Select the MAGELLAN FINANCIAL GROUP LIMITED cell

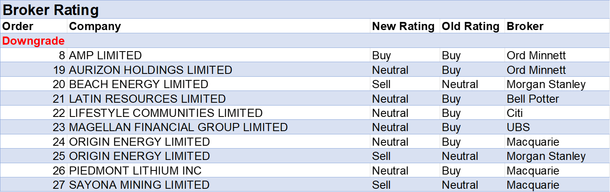(178, 127)
